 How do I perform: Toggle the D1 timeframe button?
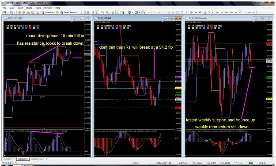(245, 12)
